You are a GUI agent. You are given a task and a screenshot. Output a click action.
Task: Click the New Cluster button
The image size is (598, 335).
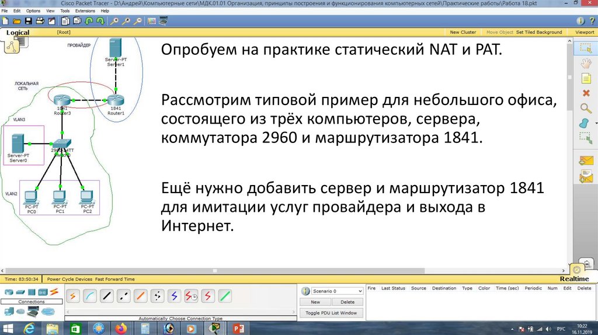(x=463, y=33)
